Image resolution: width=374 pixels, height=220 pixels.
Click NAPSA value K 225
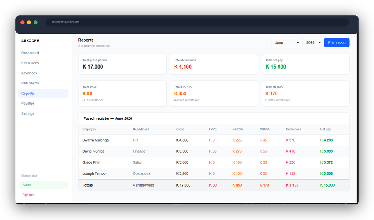[237, 140]
